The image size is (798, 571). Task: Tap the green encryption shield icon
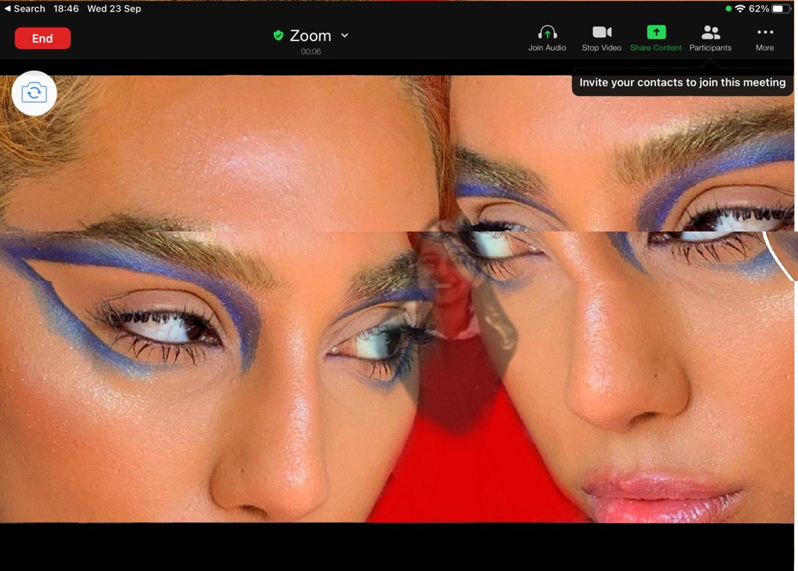(279, 35)
